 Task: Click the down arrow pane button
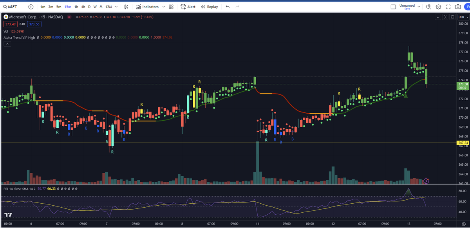[x=438, y=17]
